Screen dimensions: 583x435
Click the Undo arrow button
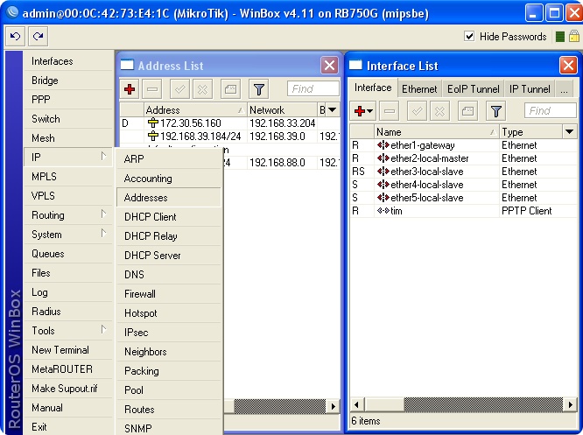tap(15, 37)
